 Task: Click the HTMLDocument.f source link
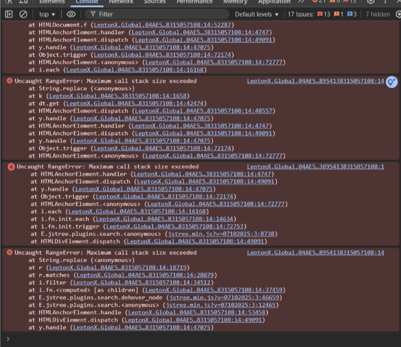[156, 25]
